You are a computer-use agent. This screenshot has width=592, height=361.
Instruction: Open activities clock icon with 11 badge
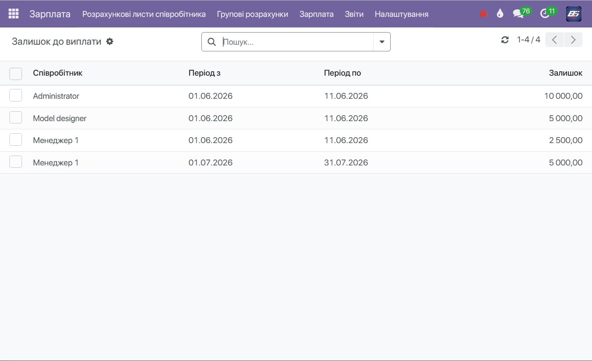pyautogui.click(x=548, y=13)
